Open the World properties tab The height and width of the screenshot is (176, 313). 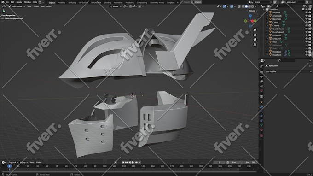[x=261, y=90]
